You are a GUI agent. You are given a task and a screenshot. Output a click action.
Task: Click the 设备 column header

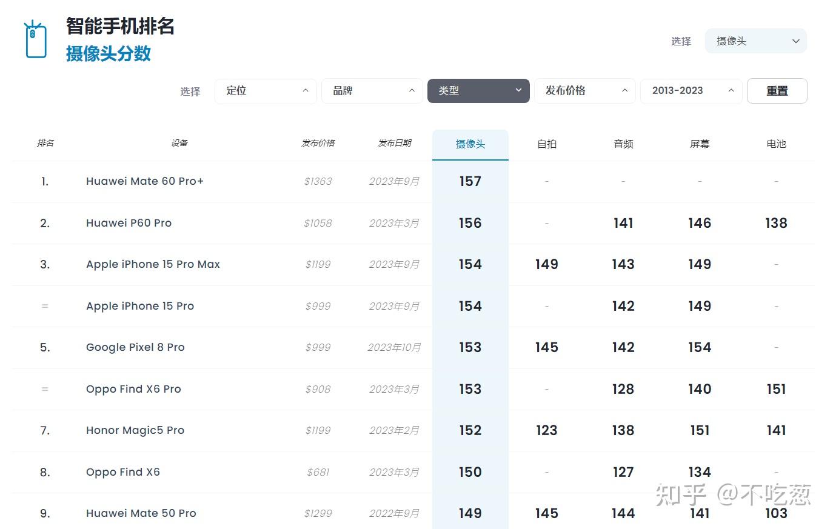coord(179,143)
